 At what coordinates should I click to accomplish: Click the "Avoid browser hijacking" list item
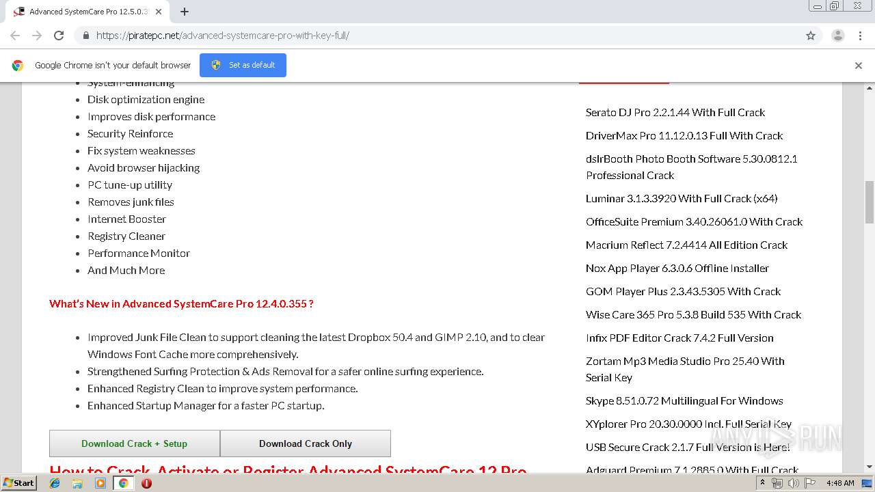[144, 168]
